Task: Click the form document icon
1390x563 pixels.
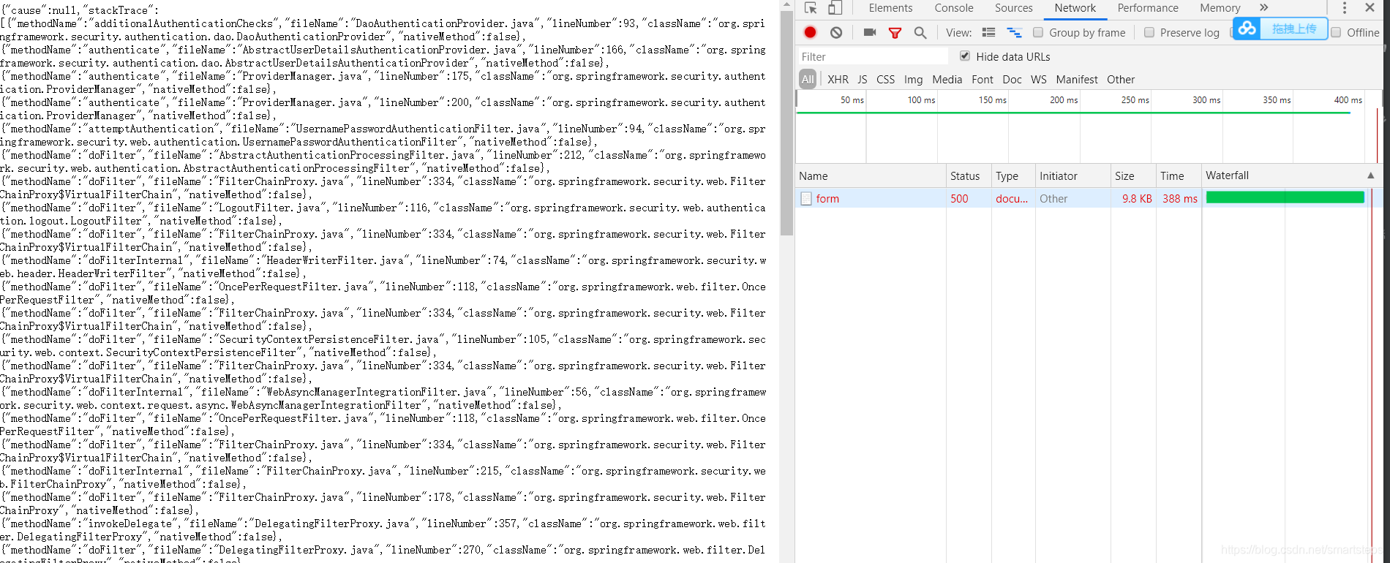Action: tap(806, 199)
